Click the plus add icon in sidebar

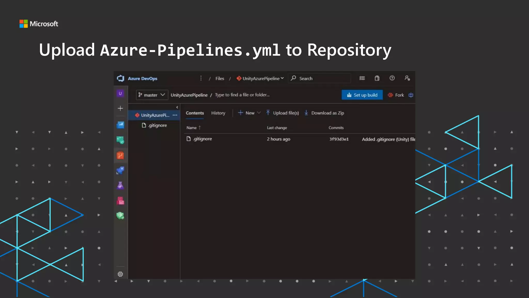pos(120,108)
